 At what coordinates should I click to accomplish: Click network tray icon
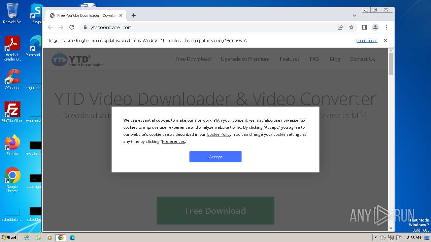click(x=391, y=238)
